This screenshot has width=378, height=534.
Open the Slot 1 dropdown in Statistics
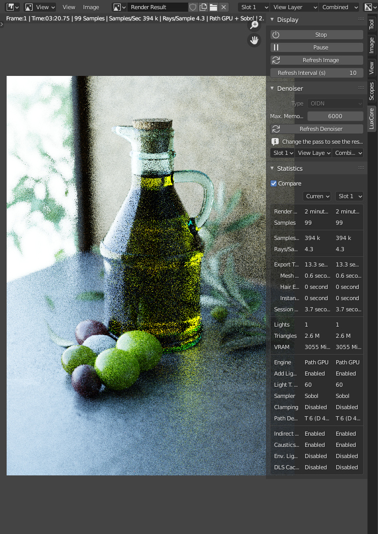point(349,196)
